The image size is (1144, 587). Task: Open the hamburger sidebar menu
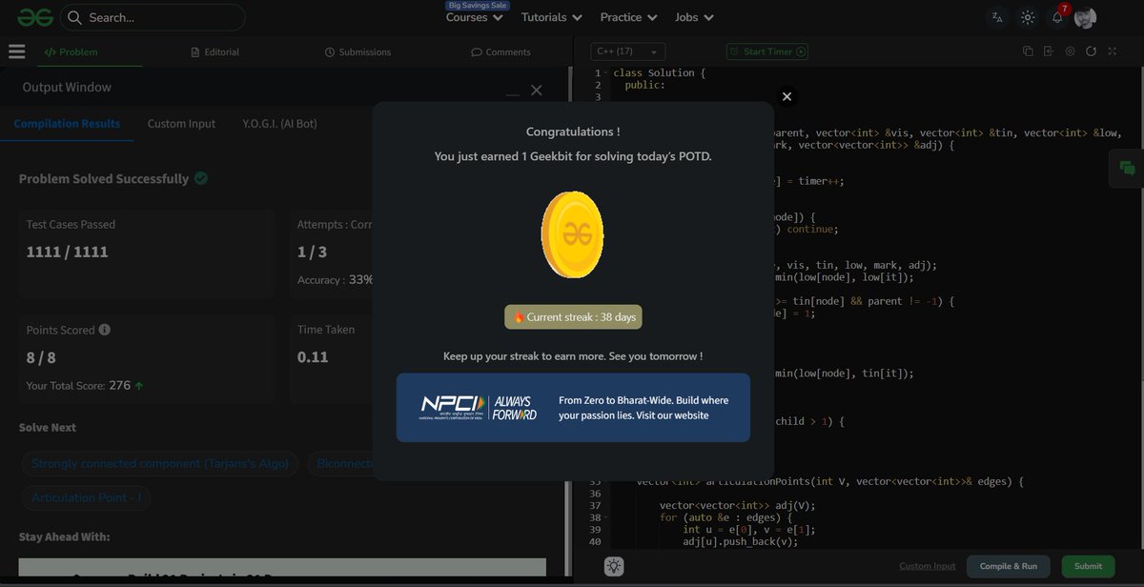coord(16,51)
